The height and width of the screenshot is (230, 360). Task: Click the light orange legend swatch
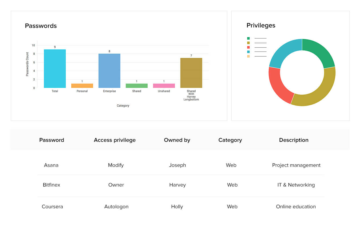coord(248,56)
